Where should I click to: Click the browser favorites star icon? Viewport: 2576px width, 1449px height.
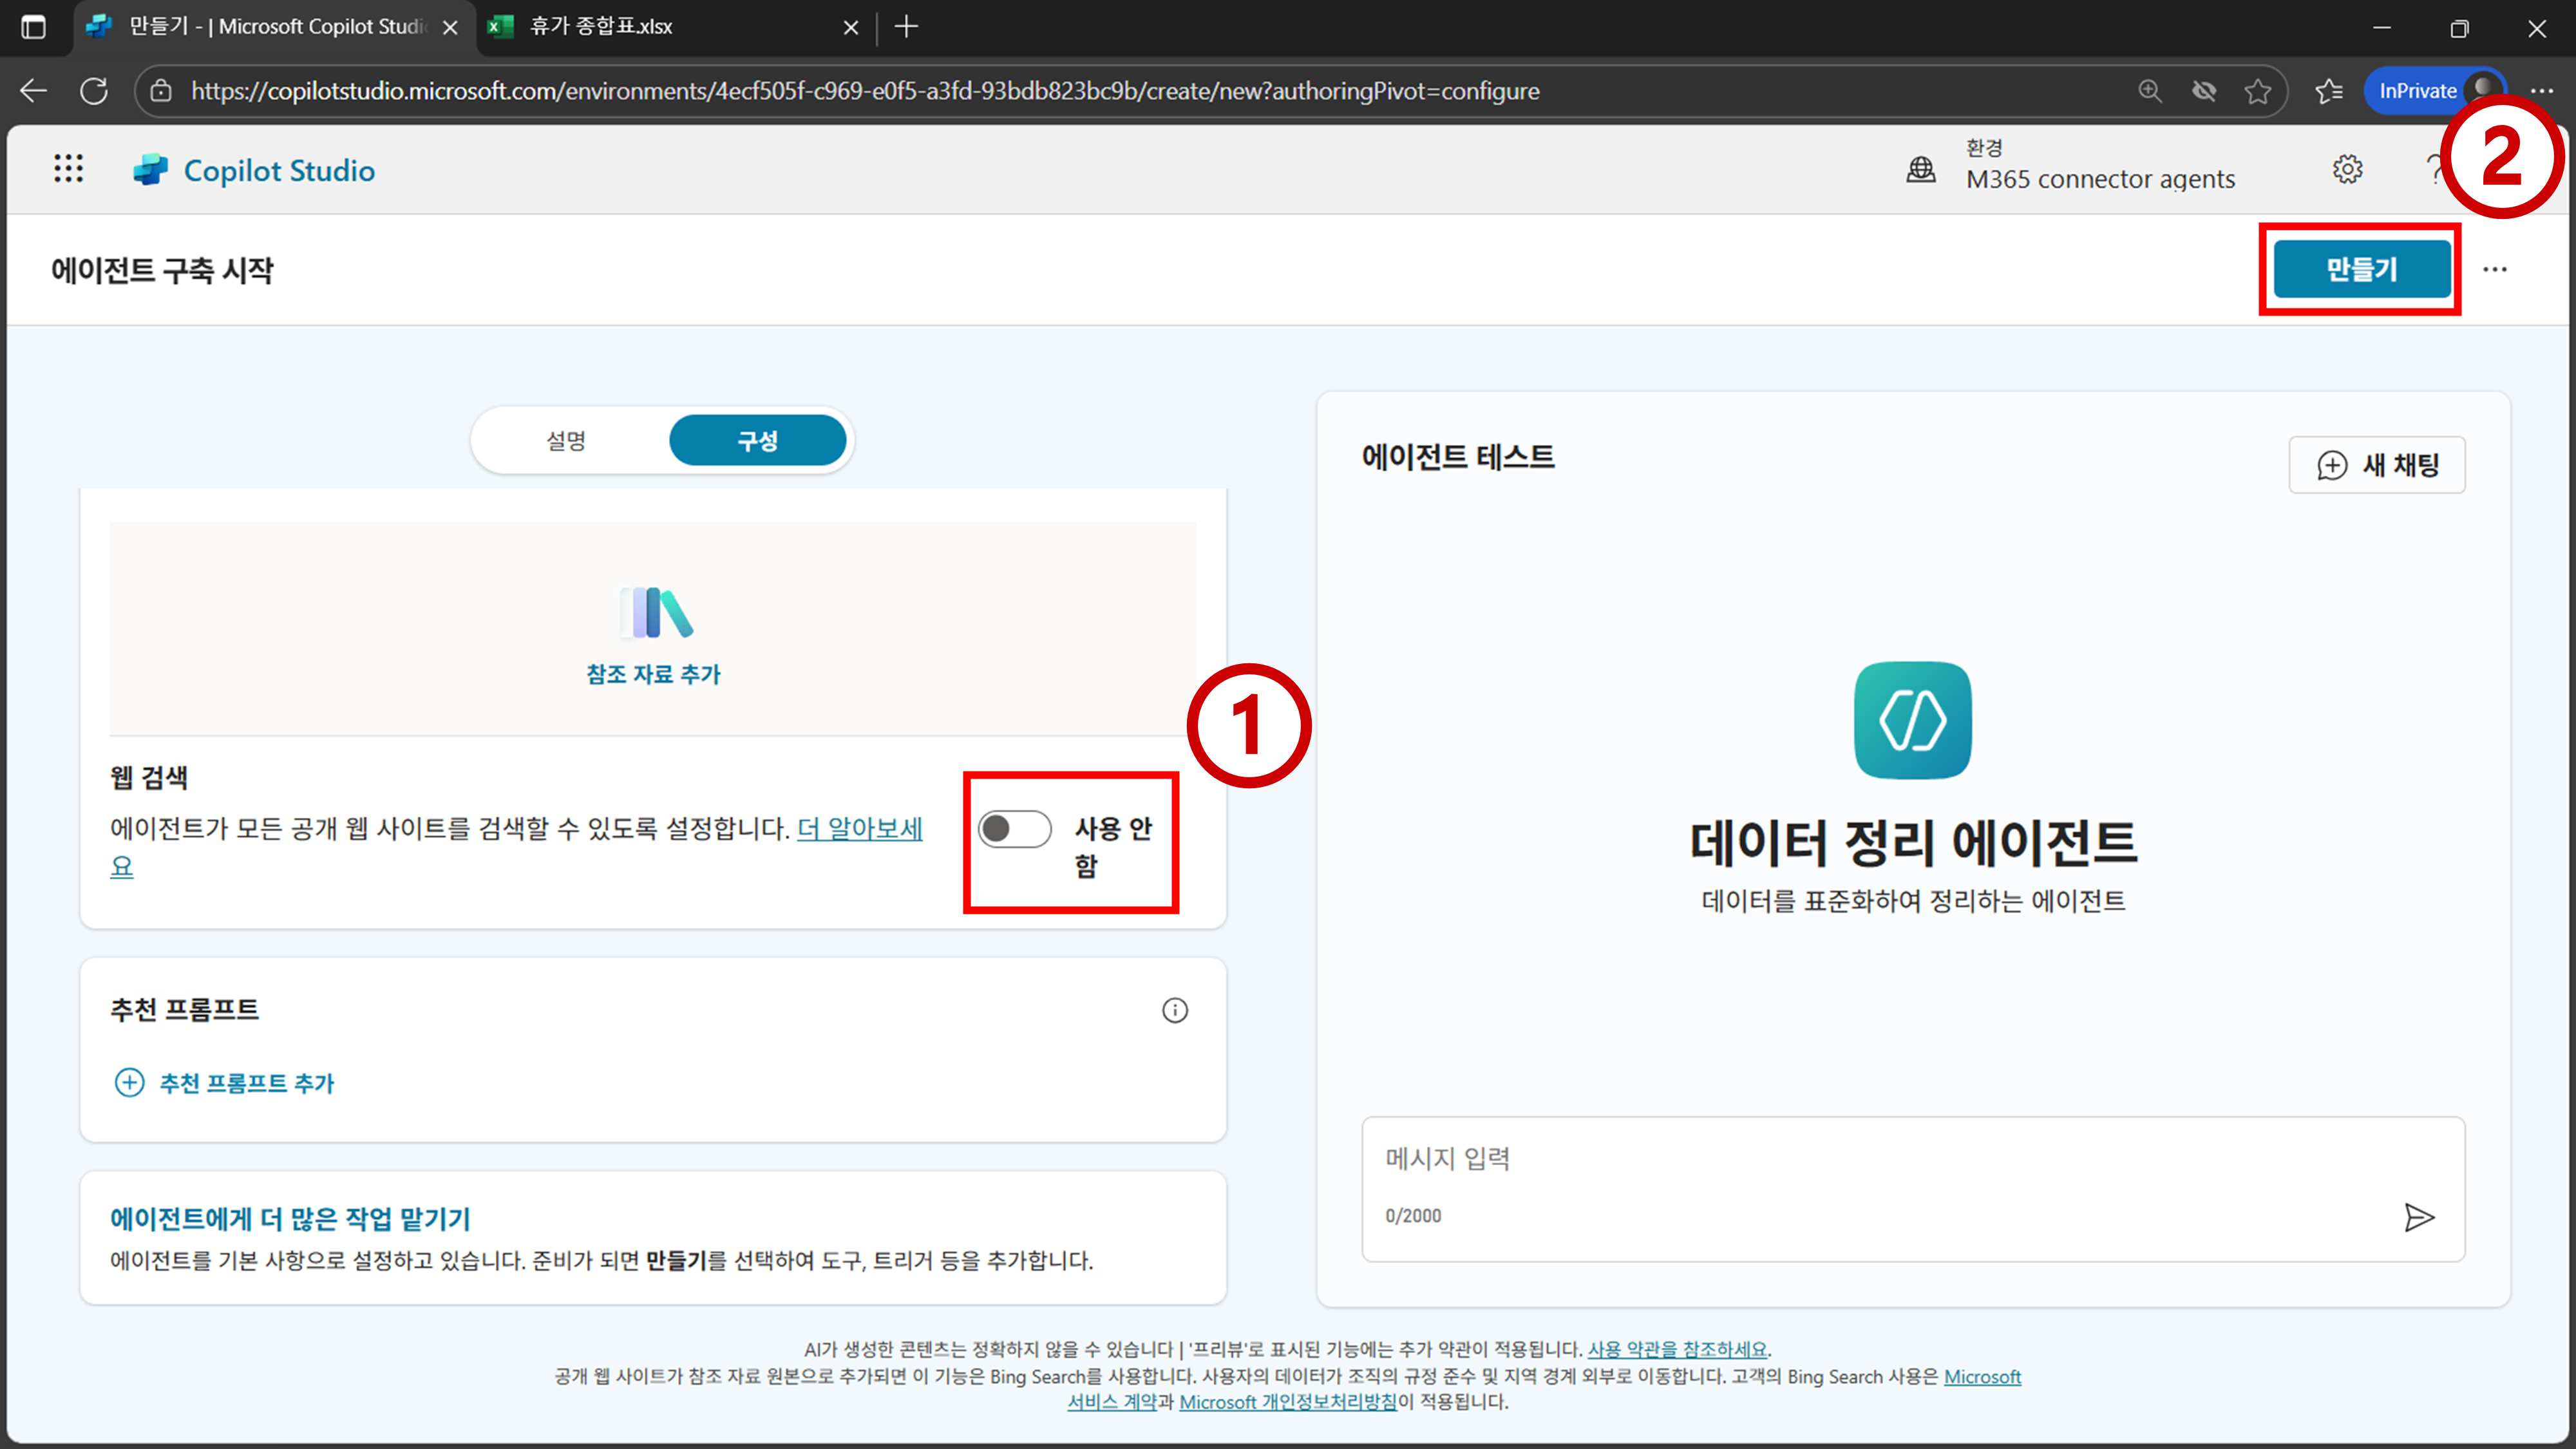[x=2257, y=91]
